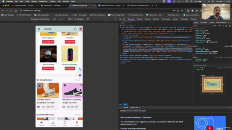232x130 pixels.
Task: Click the background-color swatch in body styles
Action: click(211, 52)
